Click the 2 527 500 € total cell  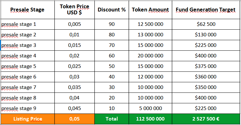pyautogui.click(x=206, y=119)
